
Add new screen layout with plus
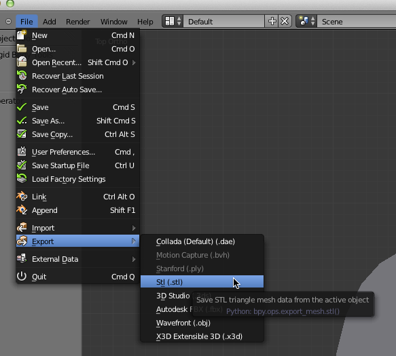point(272,21)
